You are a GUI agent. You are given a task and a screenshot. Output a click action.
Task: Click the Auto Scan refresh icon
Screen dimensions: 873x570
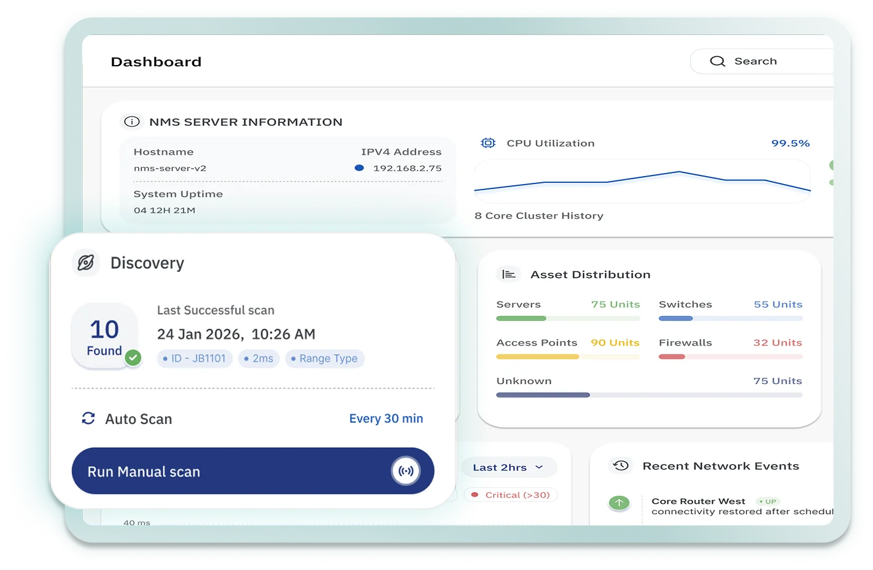[x=88, y=418]
